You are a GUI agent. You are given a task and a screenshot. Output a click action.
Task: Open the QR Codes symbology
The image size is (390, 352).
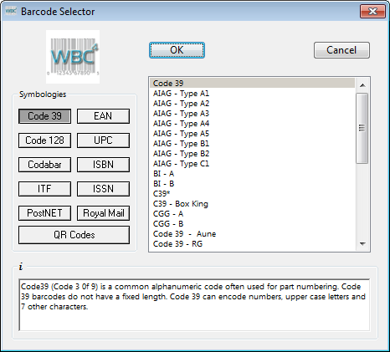click(x=74, y=235)
